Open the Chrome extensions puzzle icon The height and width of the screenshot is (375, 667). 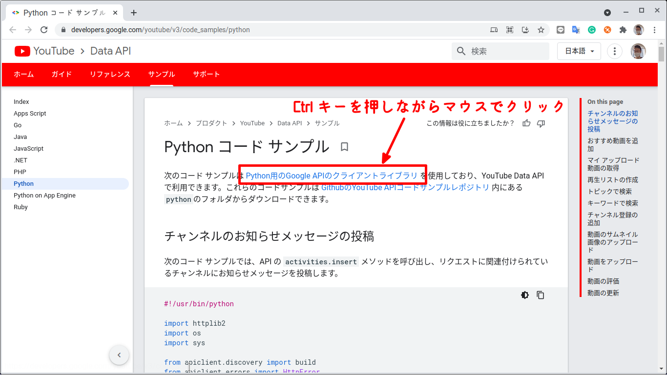(623, 30)
